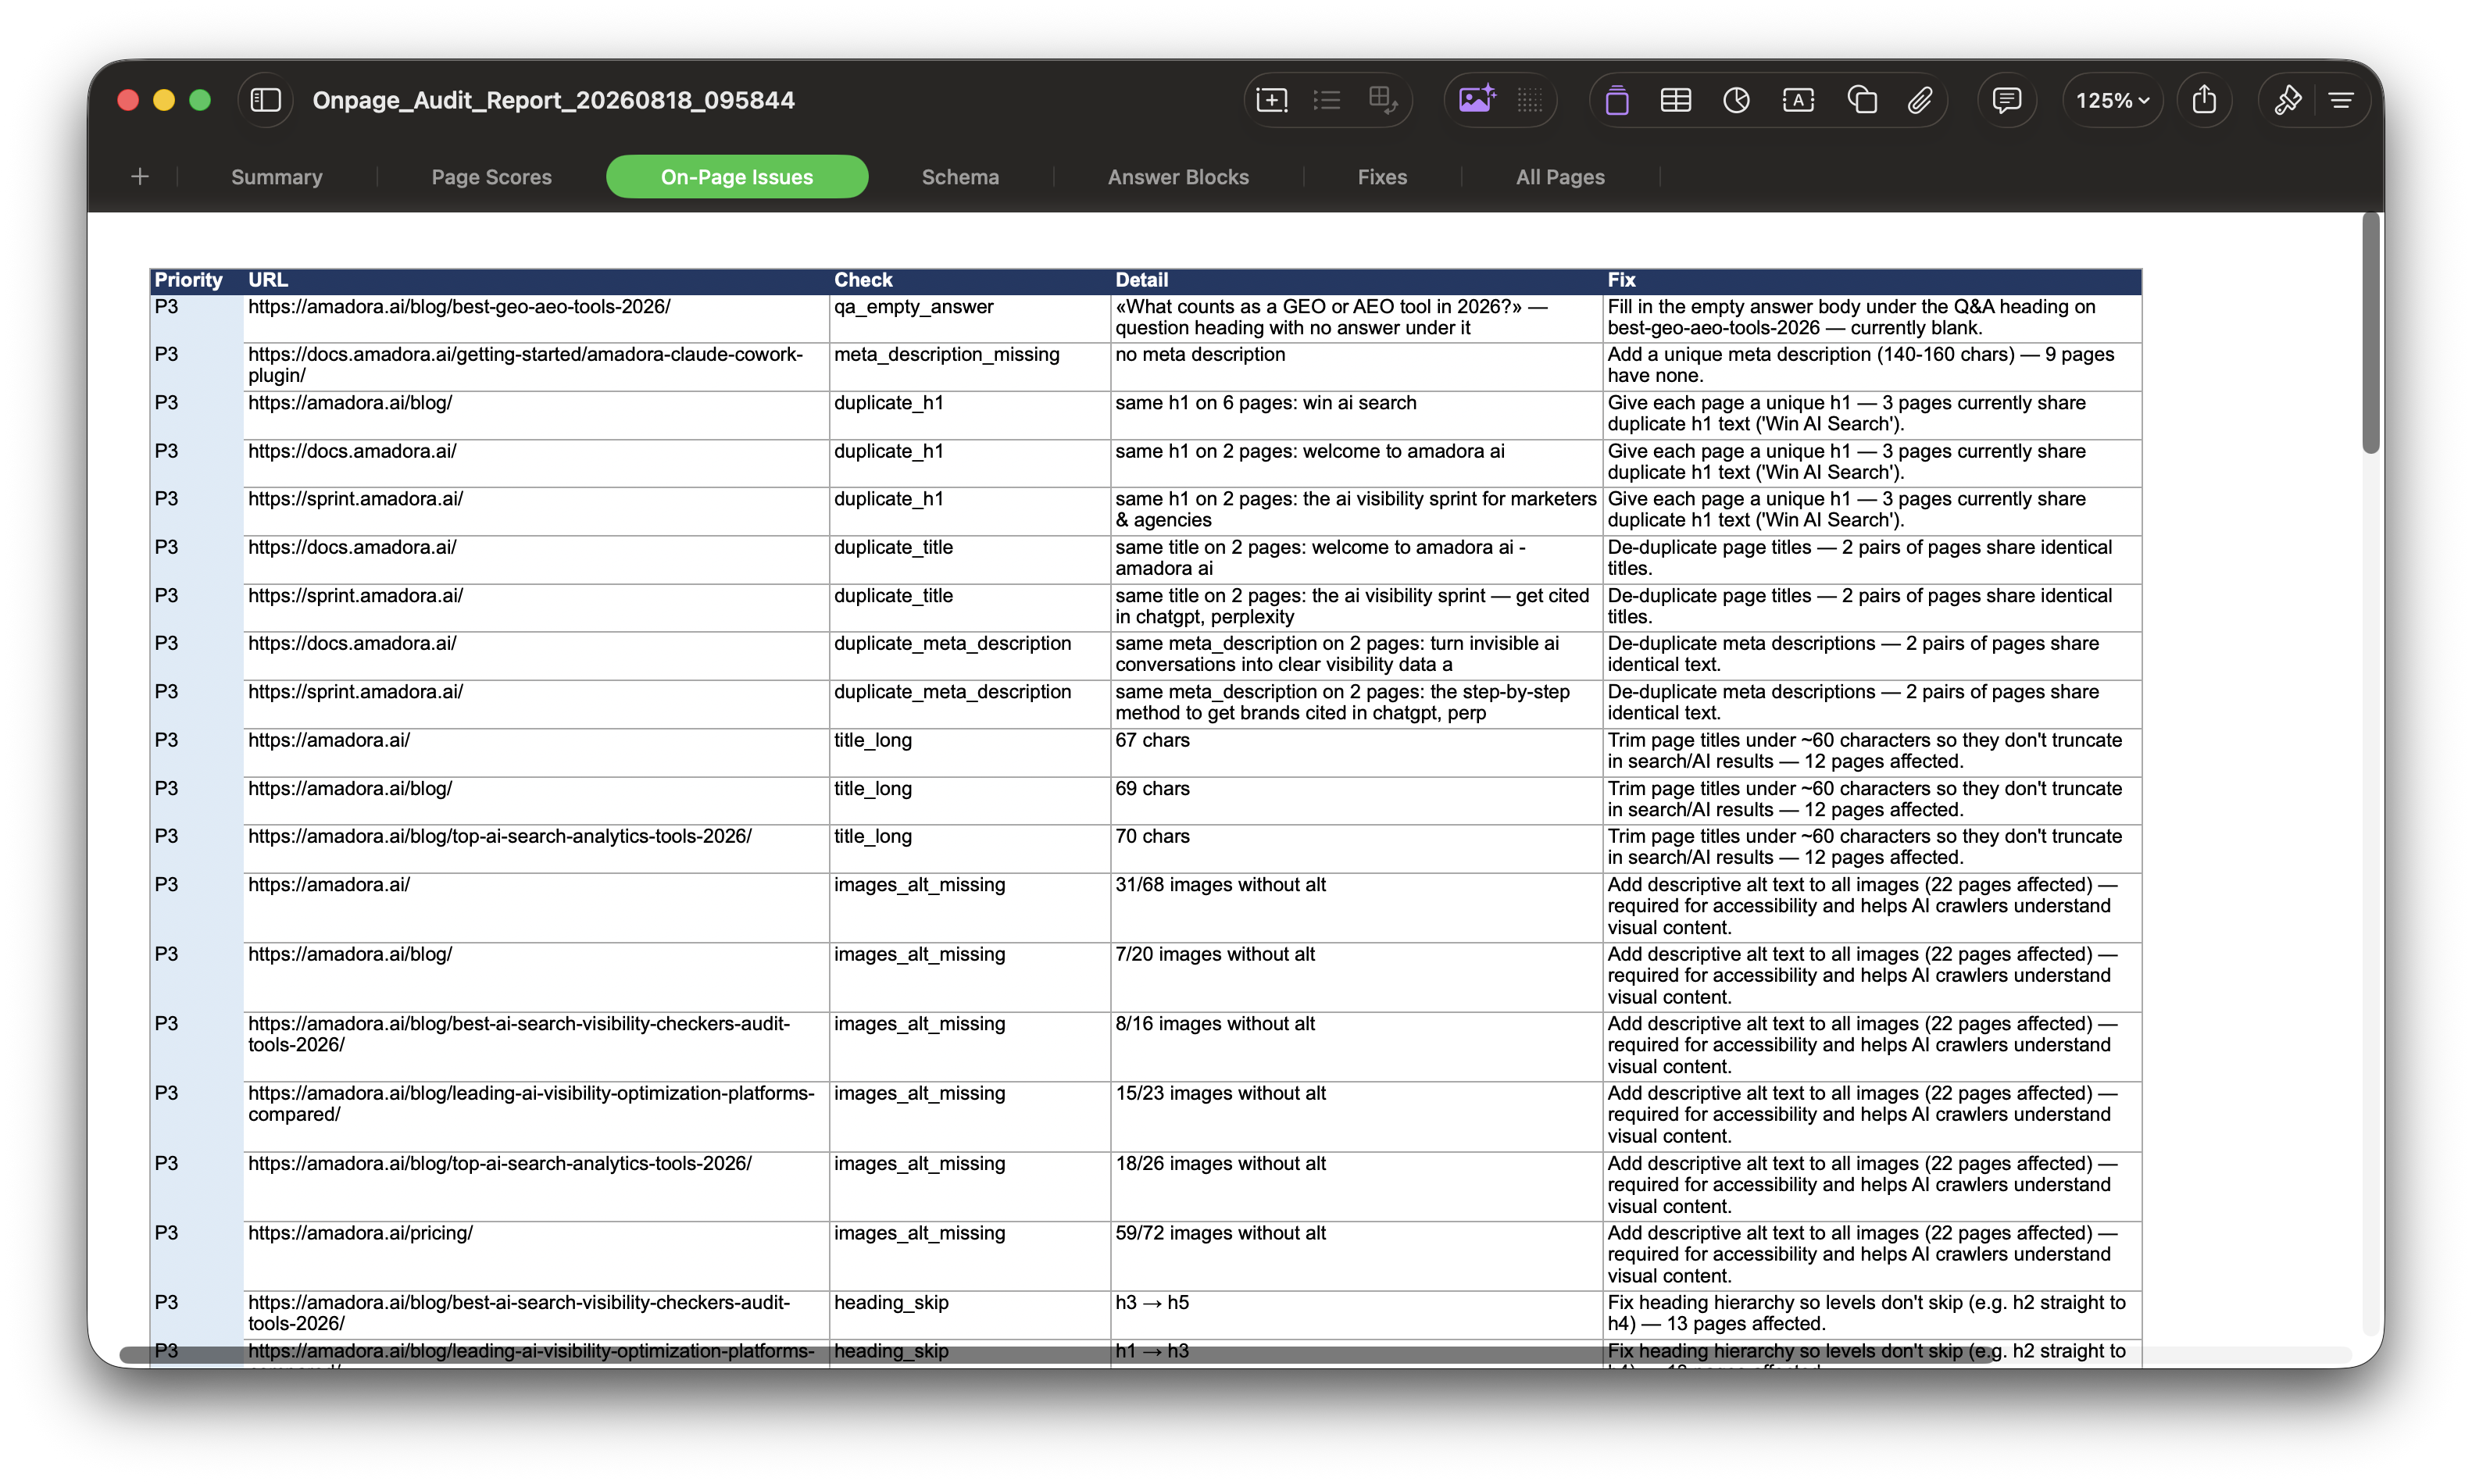Click the vertical scrollbar thumb
Image resolution: width=2472 pixels, height=1484 pixels.
[x=2371, y=333]
